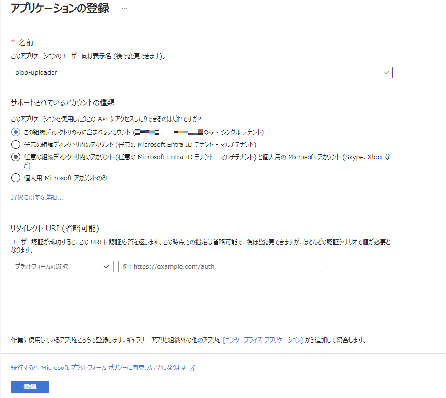Open the ellipsis menu beside the page title
This screenshot has width=446, height=398.
point(124,9)
